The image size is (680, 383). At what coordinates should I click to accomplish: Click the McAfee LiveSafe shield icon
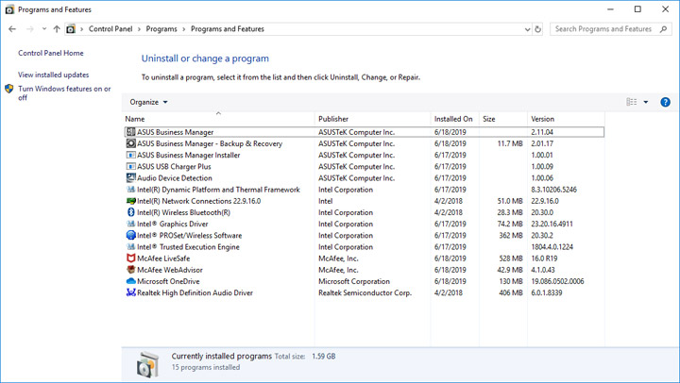130,258
